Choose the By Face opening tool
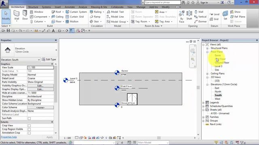Screen dimensions: 259x145 click(x=182, y=17)
